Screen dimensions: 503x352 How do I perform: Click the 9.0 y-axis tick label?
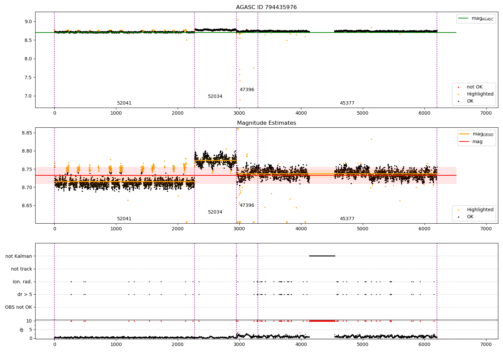(x=28, y=21)
